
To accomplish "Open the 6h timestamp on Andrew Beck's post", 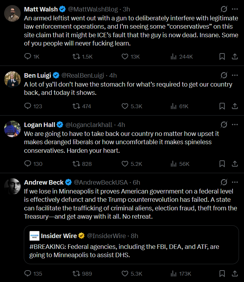I will (136, 182).
